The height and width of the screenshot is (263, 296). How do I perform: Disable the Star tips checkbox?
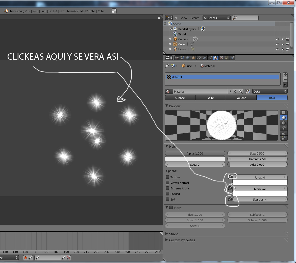point(230,199)
